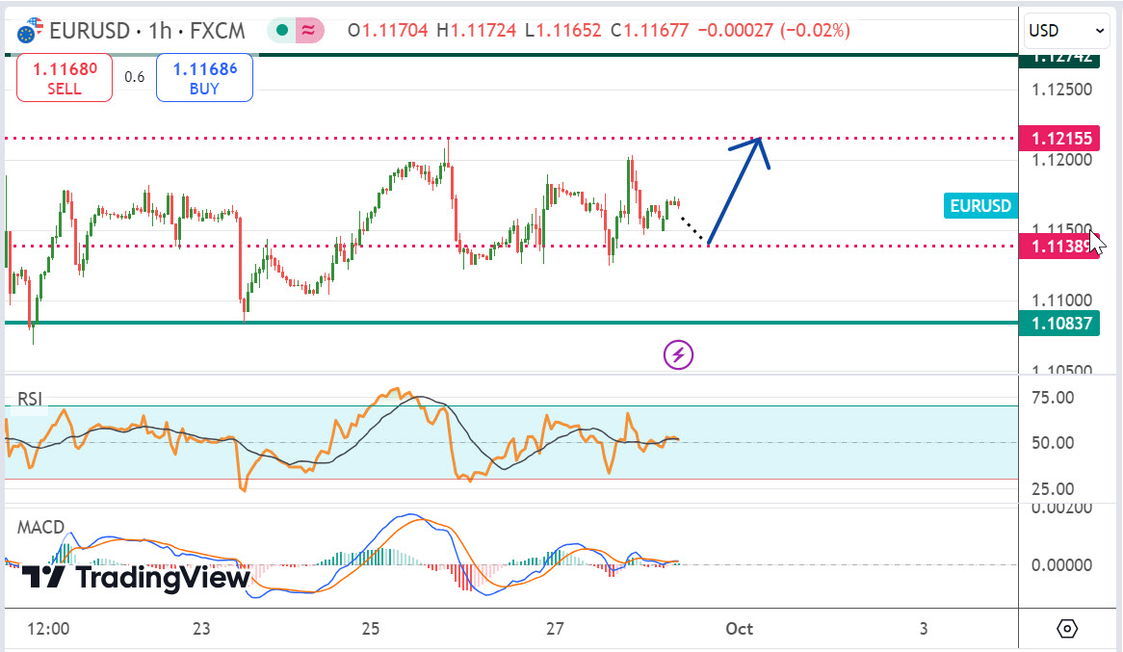Click the RSI indicator label

pyautogui.click(x=29, y=399)
